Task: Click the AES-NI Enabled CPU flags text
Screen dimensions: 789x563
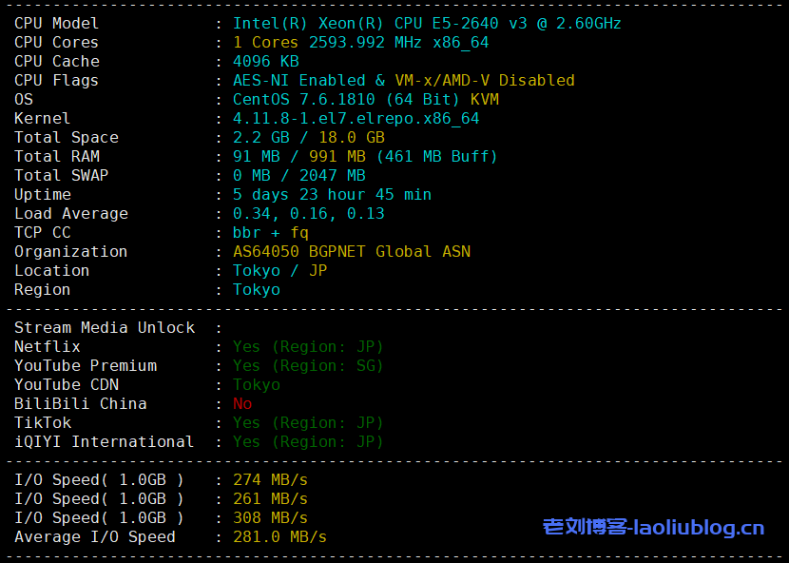Action: (298, 80)
